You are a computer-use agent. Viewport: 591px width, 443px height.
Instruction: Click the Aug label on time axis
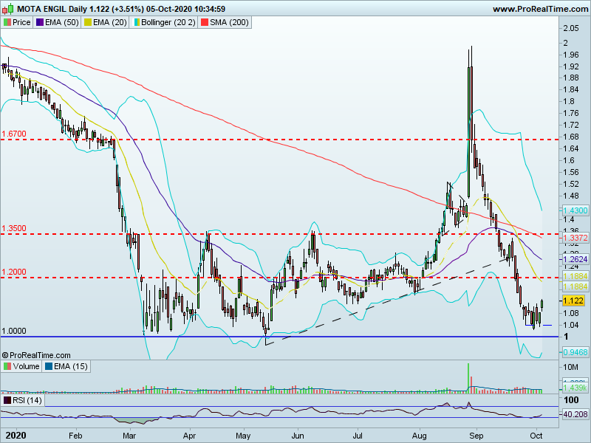point(419,436)
